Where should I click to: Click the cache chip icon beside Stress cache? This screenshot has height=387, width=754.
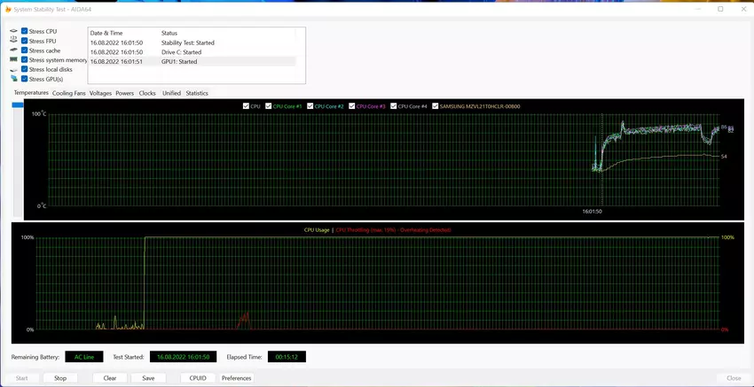tap(13, 50)
